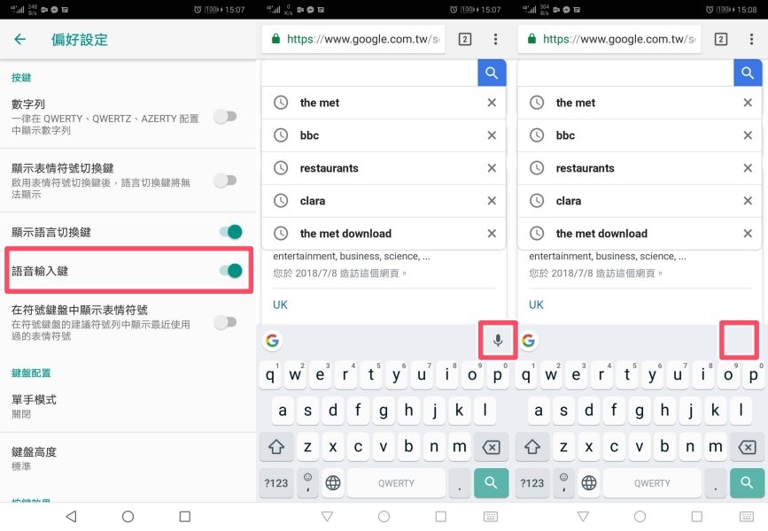The width and height of the screenshot is (768, 531).
Task: Tap the back arrow in 偏好設定 header
Action: point(20,40)
